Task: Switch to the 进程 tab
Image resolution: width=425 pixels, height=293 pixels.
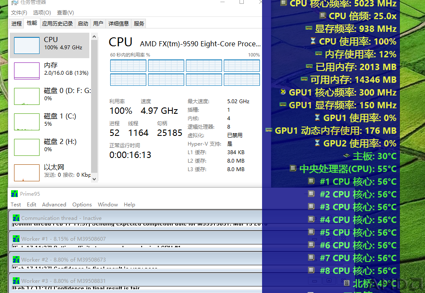Action: (x=16, y=23)
